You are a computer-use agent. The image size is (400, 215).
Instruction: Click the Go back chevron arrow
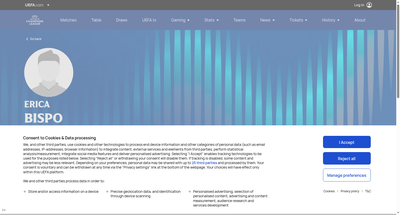point(27,39)
